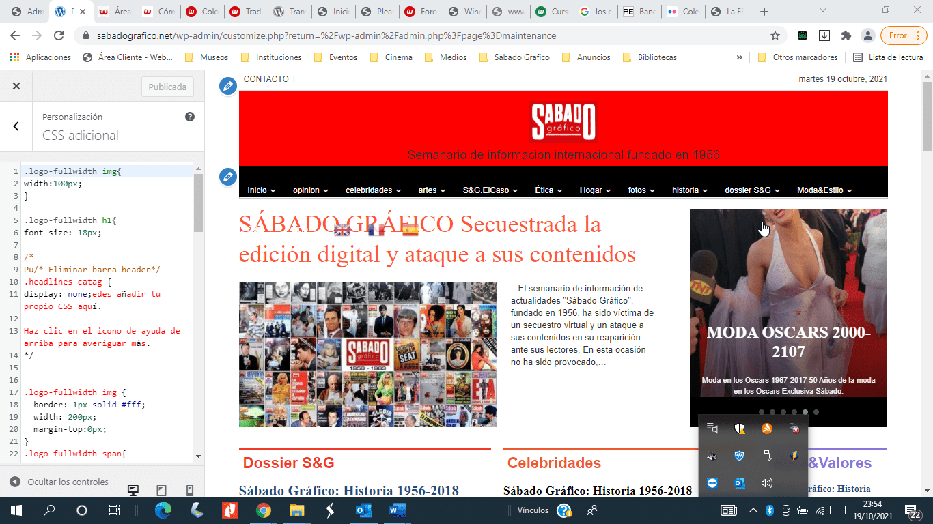
Task: Open Microsoft Edge from the taskbar
Action: pos(163,510)
